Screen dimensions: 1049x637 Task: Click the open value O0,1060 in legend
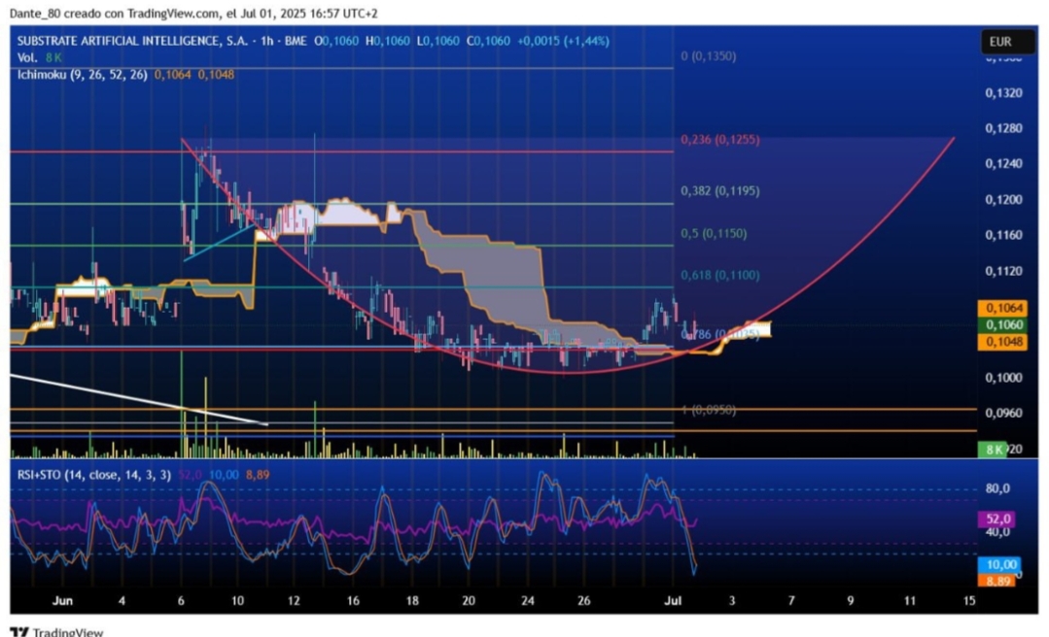(x=336, y=41)
